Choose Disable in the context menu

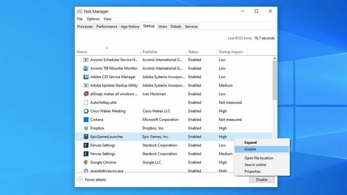pos(262,149)
